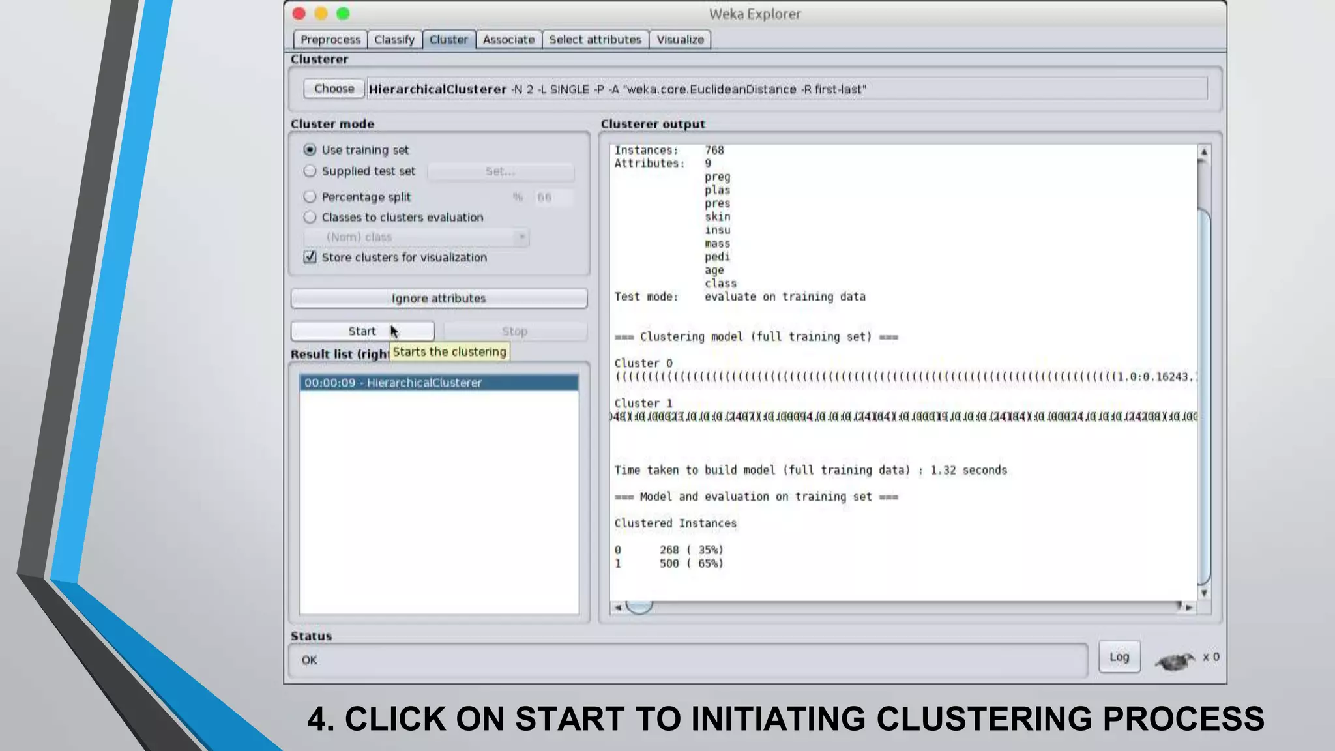Select Classes to clusters evaluation
The height and width of the screenshot is (751, 1335).
[x=310, y=217]
